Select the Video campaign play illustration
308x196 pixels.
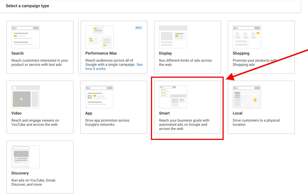click(26, 97)
